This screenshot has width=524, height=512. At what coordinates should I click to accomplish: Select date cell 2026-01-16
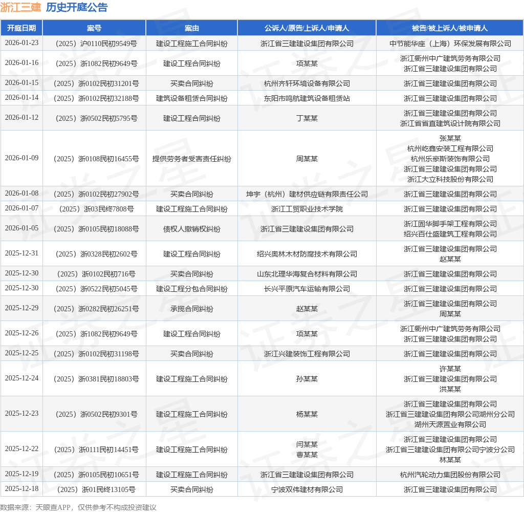click(x=21, y=63)
